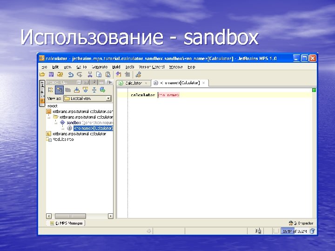Click the Paste clipboard icon
Viewport: 335px width, 251px height.
coord(108,74)
